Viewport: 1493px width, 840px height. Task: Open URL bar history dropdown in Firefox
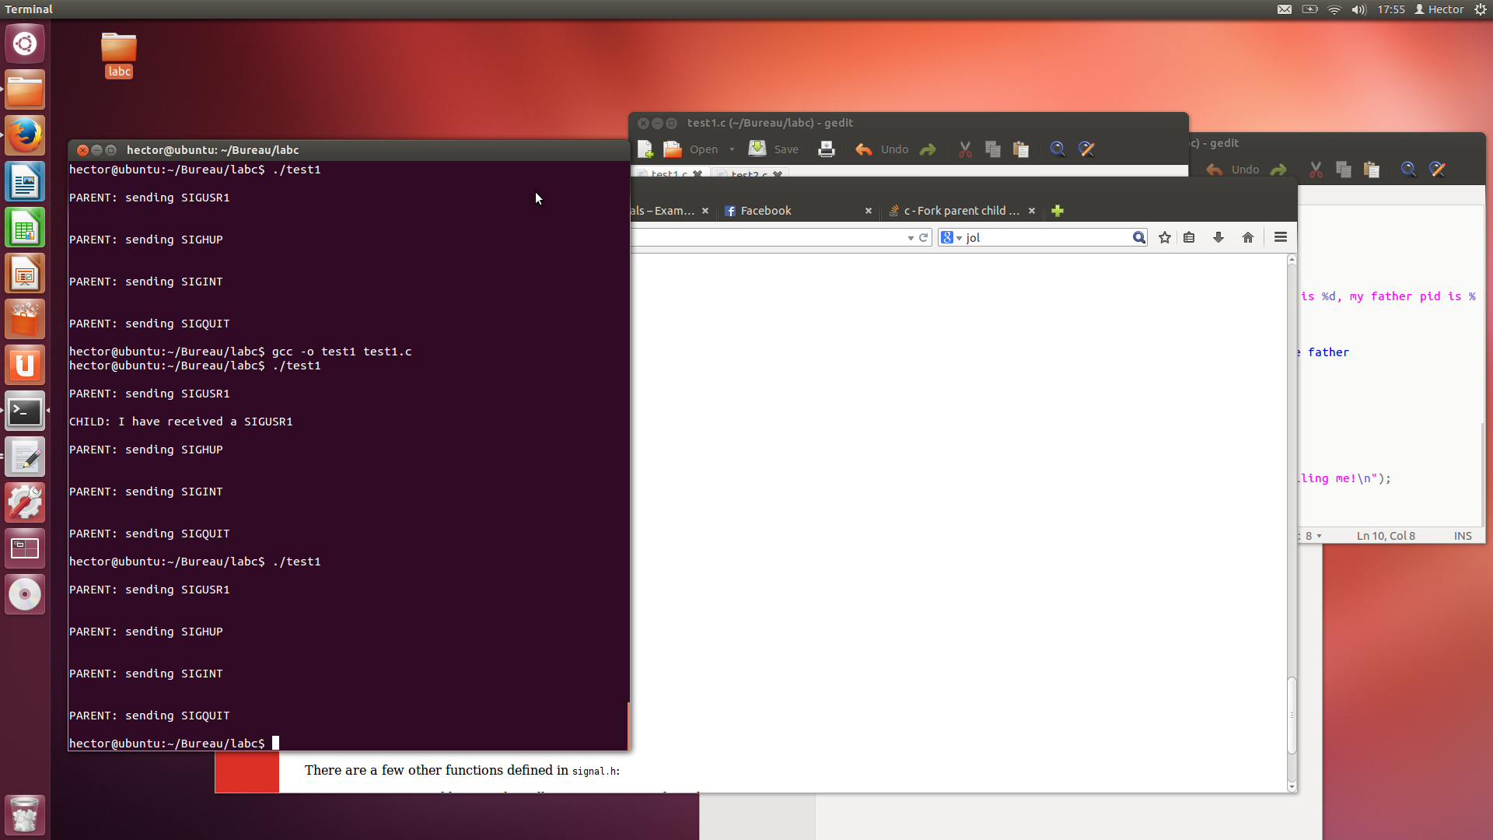coord(911,238)
